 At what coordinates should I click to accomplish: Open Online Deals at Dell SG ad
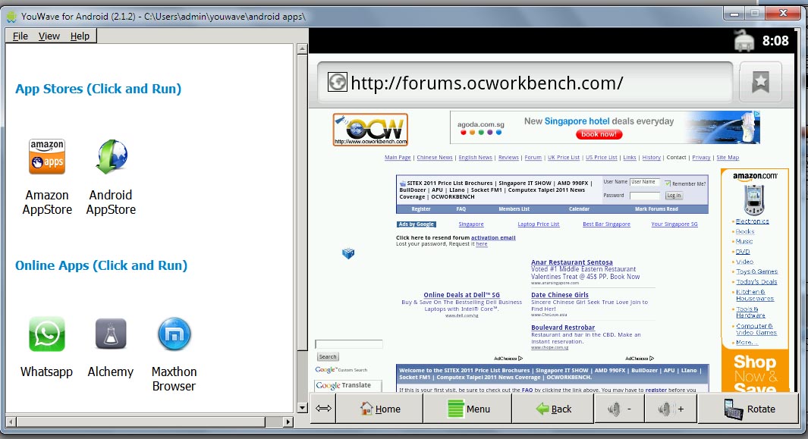[x=462, y=295]
